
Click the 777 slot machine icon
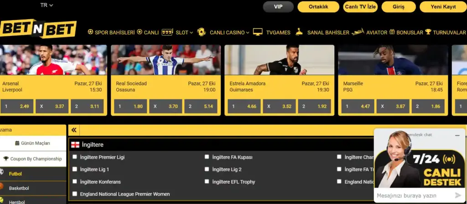(x=167, y=32)
